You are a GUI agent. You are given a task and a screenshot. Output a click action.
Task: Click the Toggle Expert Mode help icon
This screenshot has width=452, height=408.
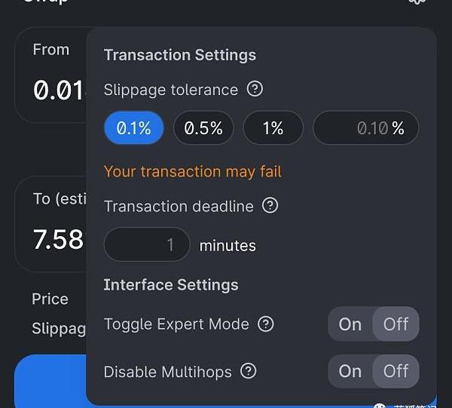tap(266, 324)
